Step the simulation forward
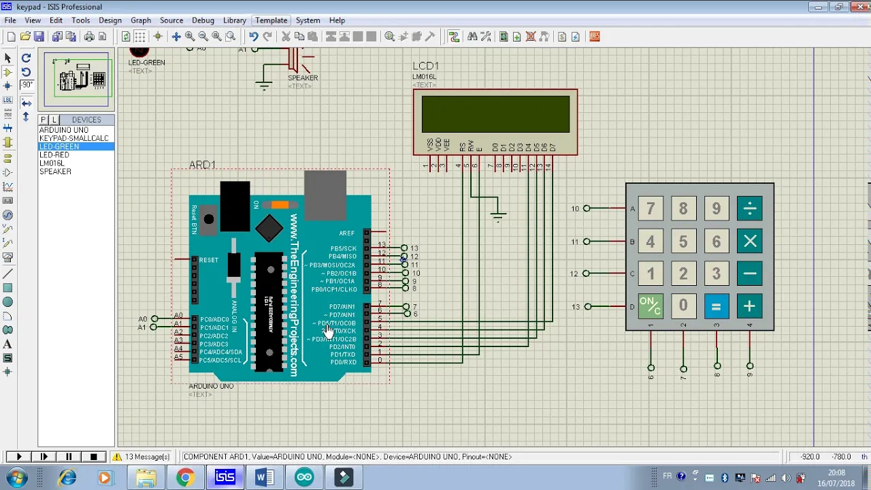Viewport: 871px width, 490px height. coord(44,457)
